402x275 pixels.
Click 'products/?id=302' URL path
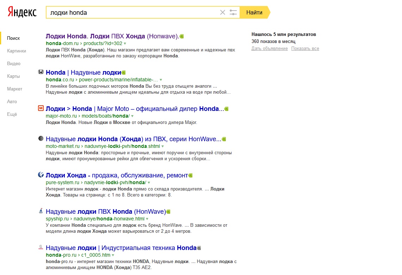103,44
